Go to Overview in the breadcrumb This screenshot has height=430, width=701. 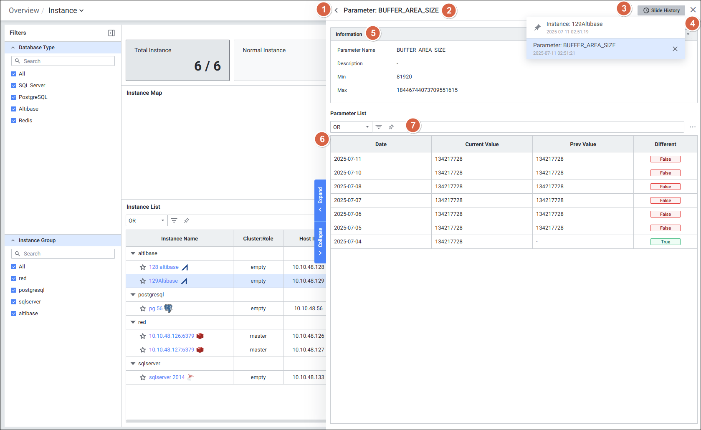click(x=24, y=10)
